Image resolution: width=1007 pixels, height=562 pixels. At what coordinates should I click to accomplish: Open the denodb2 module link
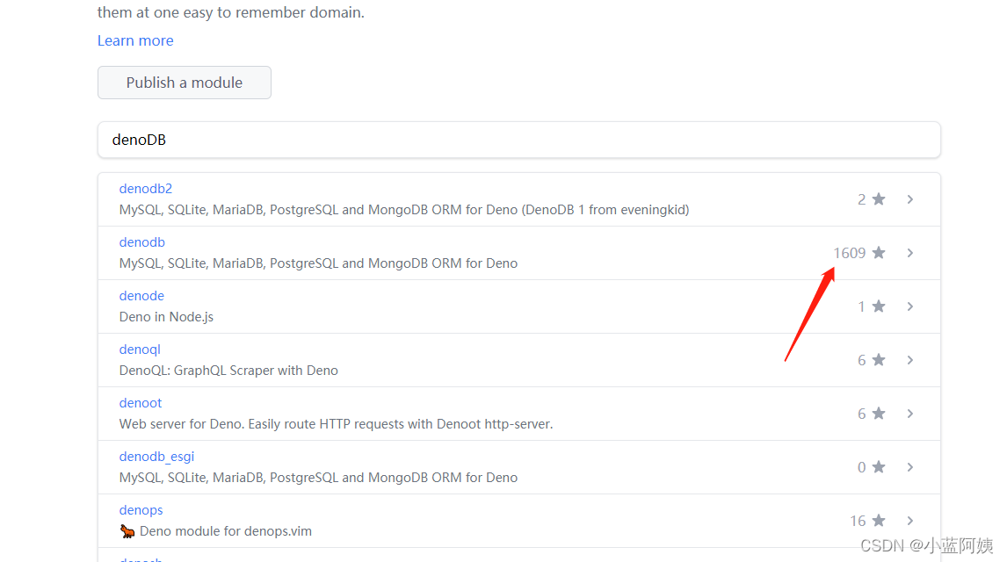pyautogui.click(x=146, y=189)
